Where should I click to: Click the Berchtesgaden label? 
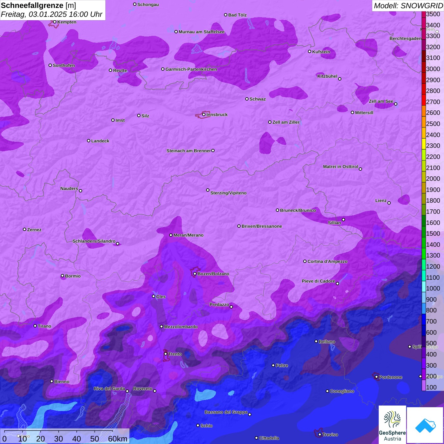405,38
